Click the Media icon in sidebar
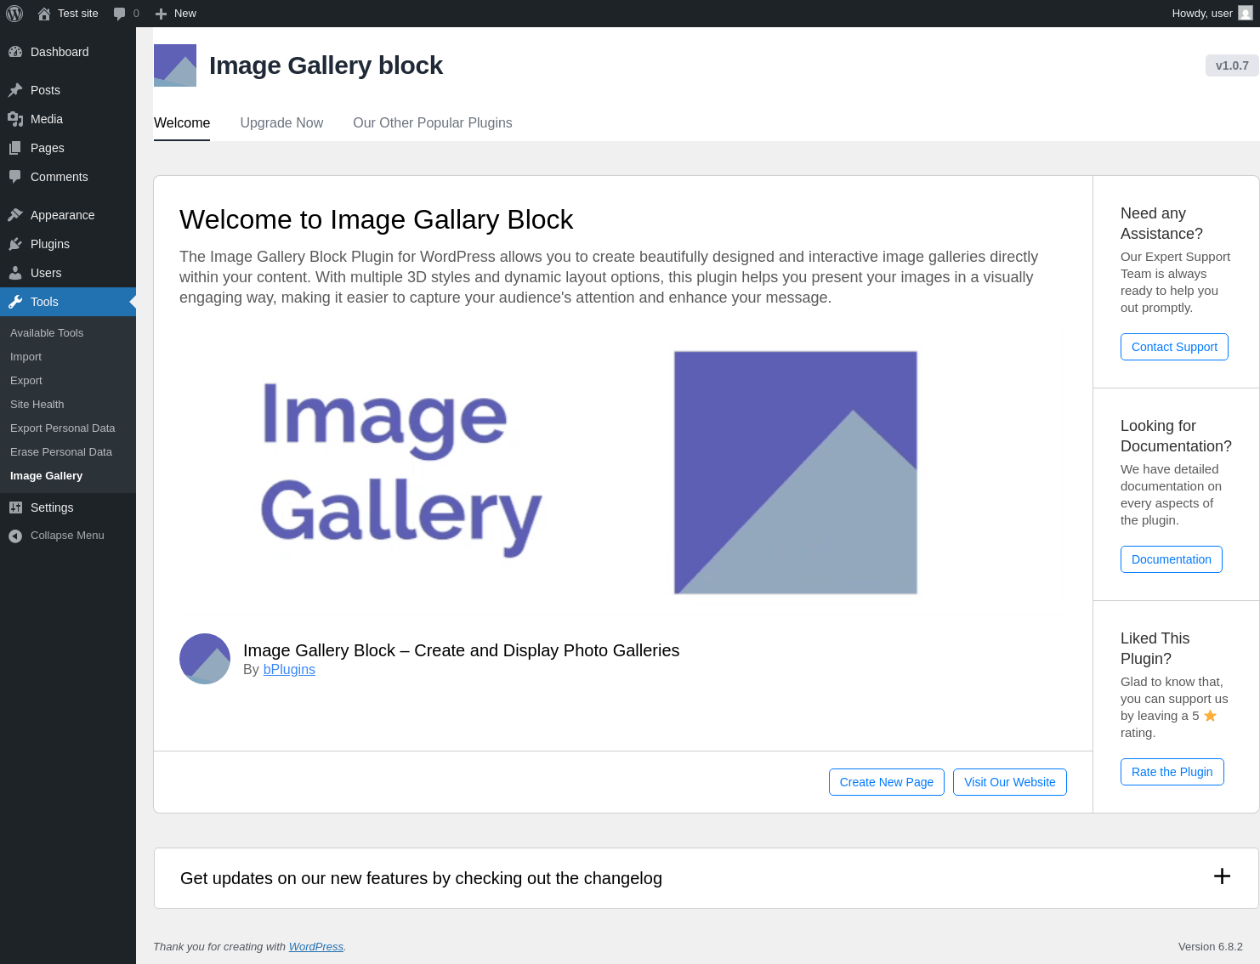 [x=15, y=119]
